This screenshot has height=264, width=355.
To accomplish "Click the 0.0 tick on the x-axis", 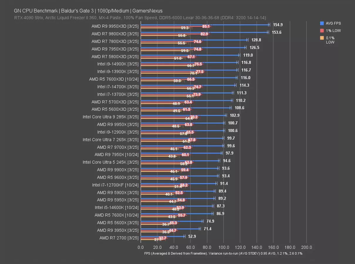I will point(141,247).
